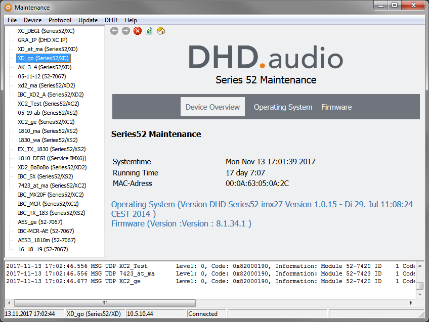Switch to the Firmware tab
Viewport: 429px width, 322px height.
[x=336, y=107]
